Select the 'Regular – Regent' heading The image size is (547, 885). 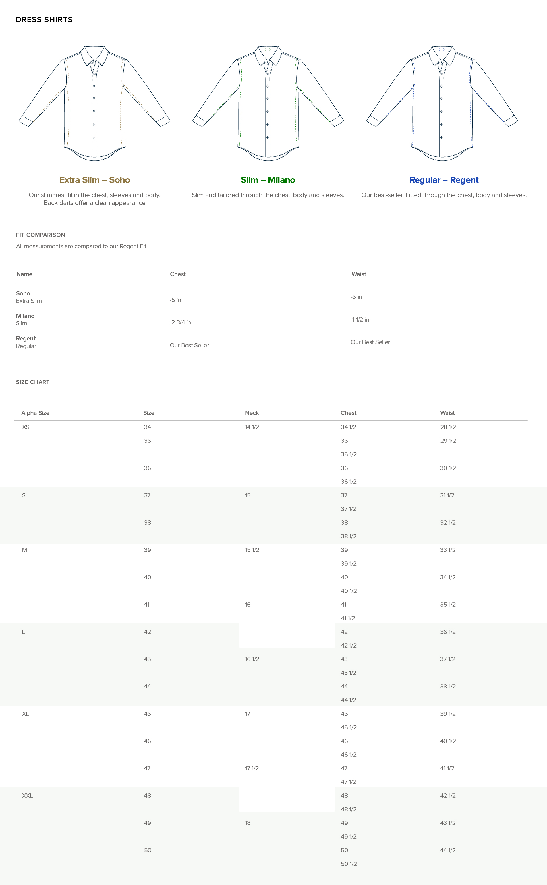click(444, 180)
